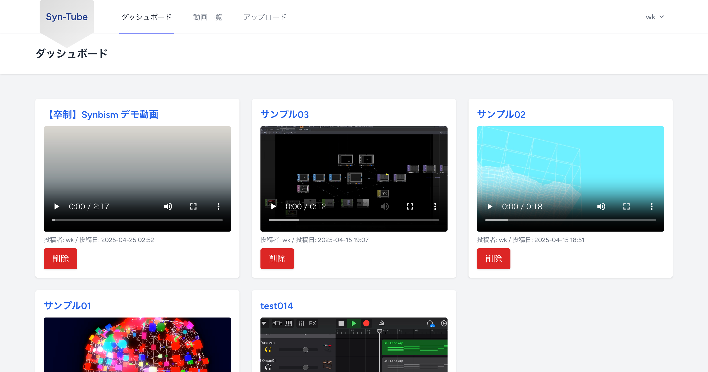This screenshot has width=708, height=372.
Task: Switch to the 動画一覧 nav tab
Action: (208, 17)
